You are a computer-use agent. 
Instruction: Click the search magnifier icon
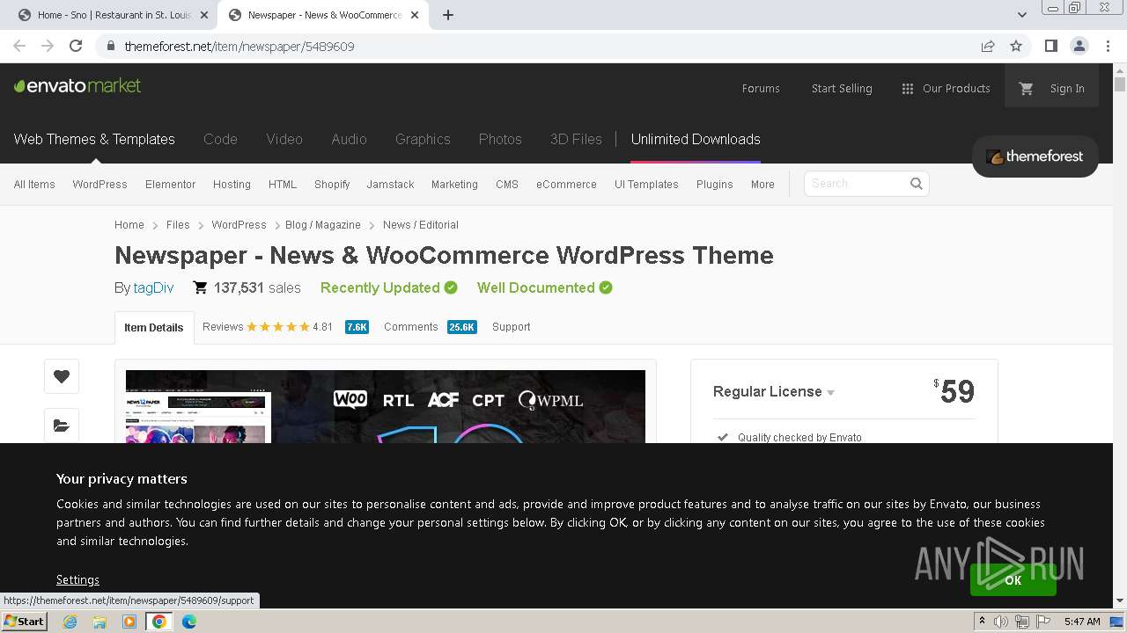[917, 184]
